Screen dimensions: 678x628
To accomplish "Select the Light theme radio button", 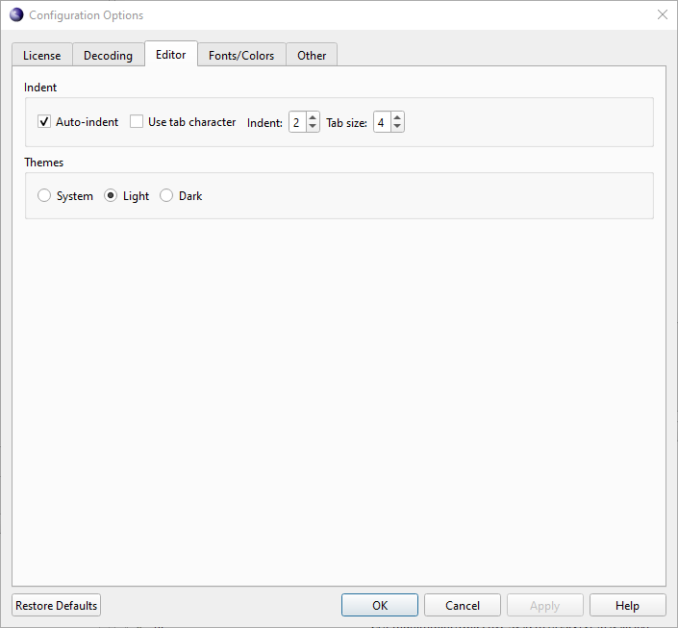I will click(111, 196).
